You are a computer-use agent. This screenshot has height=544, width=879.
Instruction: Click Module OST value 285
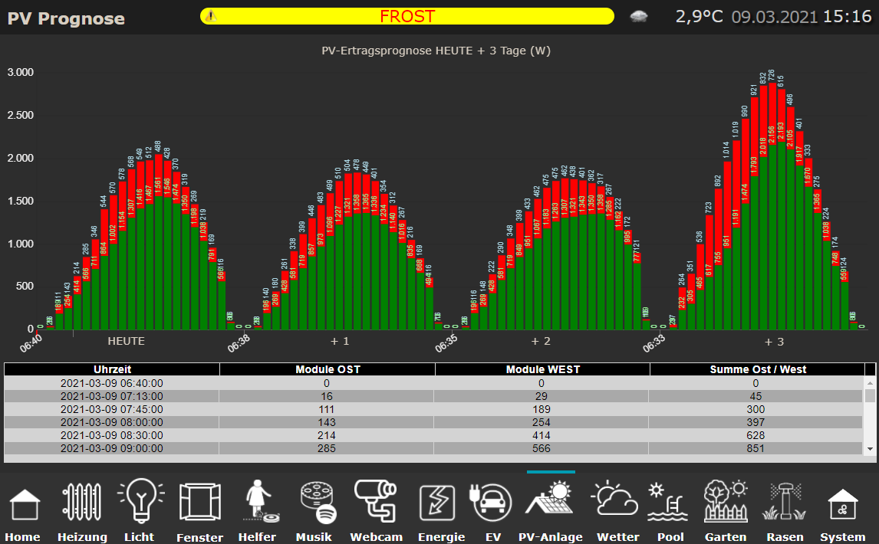point(326,448)
